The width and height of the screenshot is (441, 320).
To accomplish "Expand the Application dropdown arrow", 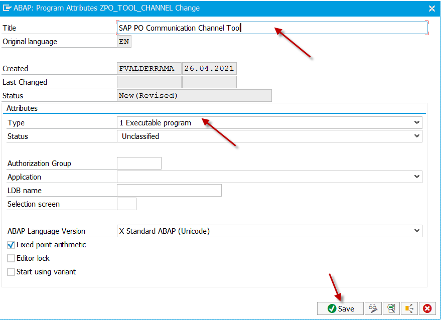I will tap(417, 177).
